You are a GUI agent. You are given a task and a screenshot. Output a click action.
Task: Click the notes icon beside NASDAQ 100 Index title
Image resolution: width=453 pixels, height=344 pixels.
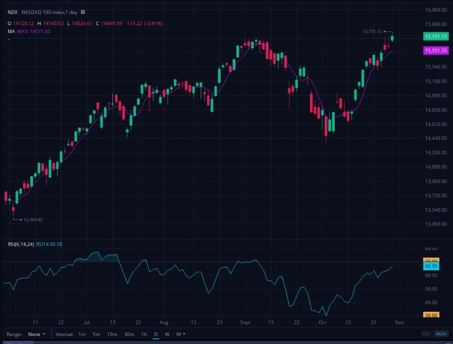(x=83, y=12)
